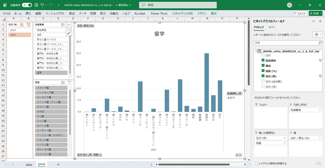325x168 pixels.
Task: Check the 日付 (四半期) field checkbox
Action: click(x=263, y=81)
